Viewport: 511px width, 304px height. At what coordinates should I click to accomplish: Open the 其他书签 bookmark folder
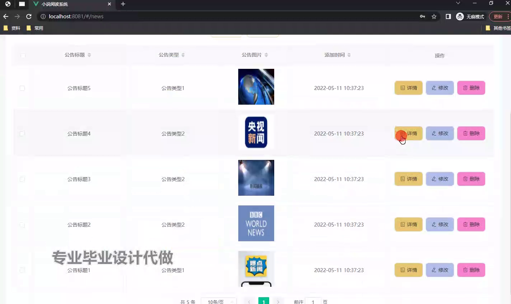(498, 28)
